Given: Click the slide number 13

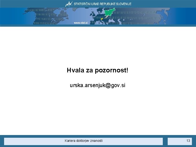Looking at the screenshot, I should (188, 141).
